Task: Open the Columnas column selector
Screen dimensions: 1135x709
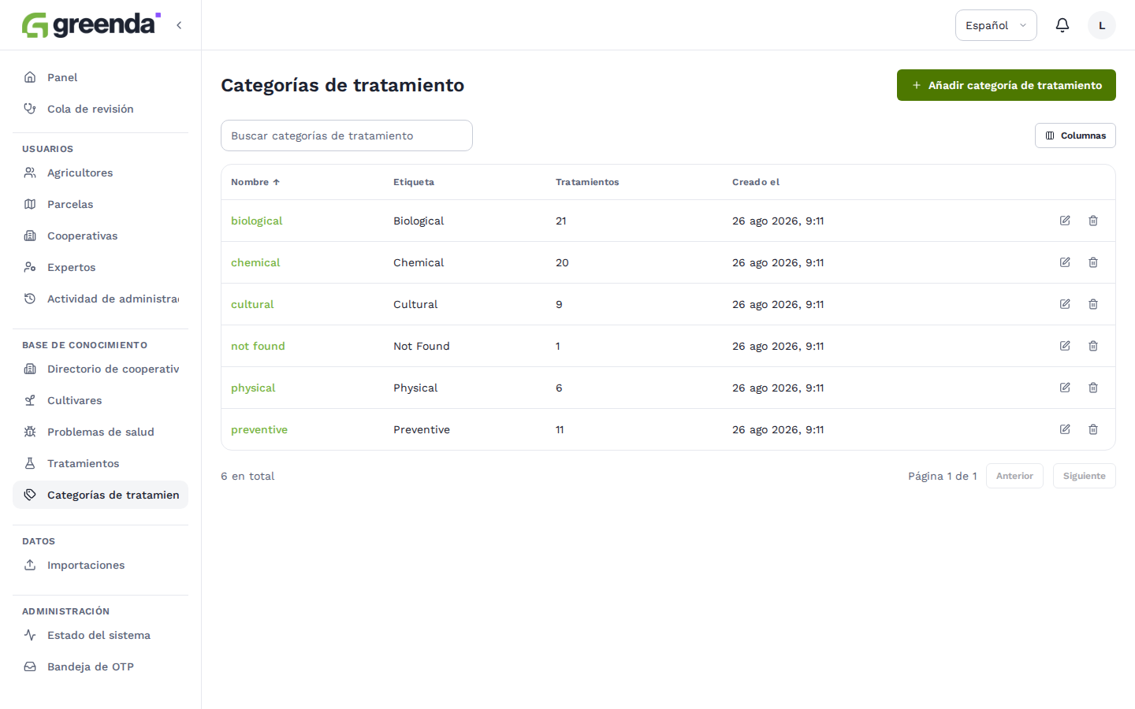Action: tap(1075, 135)
